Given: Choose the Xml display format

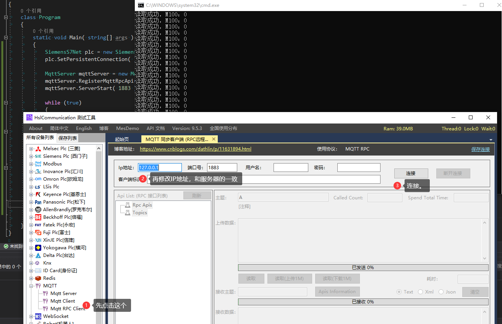Looking at the screenshot, I should (x=421, y=292).
